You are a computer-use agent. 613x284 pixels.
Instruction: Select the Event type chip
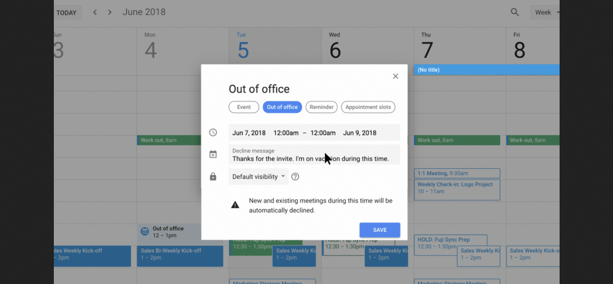244,108
